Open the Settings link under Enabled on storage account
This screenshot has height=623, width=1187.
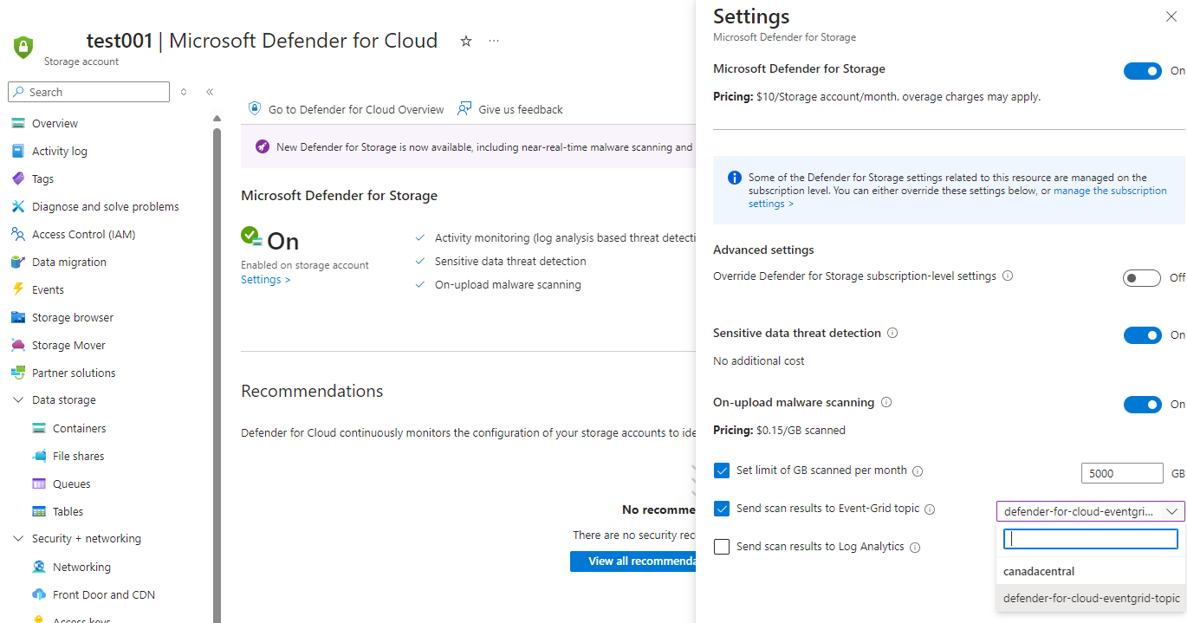pos(266,280)
